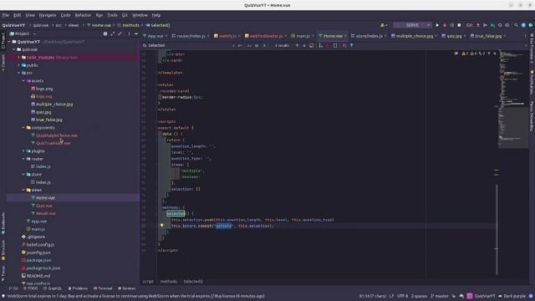Collapse the views folder
The image size is (535, 301).
pos(23,190)
